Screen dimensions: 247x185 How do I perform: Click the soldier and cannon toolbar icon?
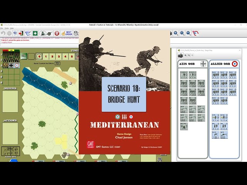point(46,33)
